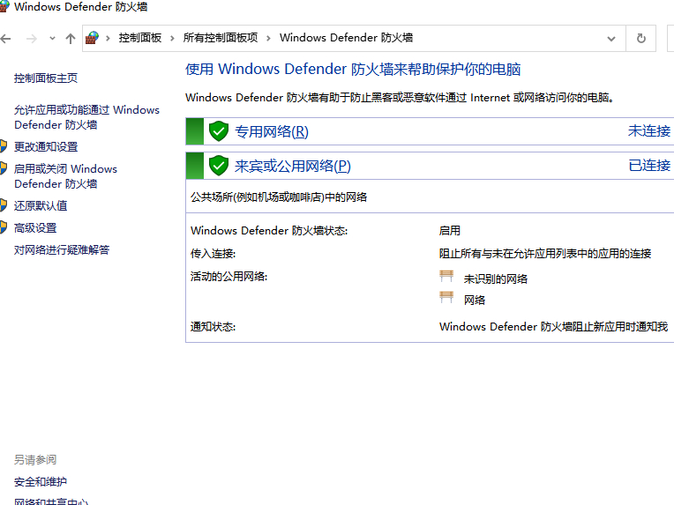Click the shield icon beside 更改通知设置

tap(4, 146)
